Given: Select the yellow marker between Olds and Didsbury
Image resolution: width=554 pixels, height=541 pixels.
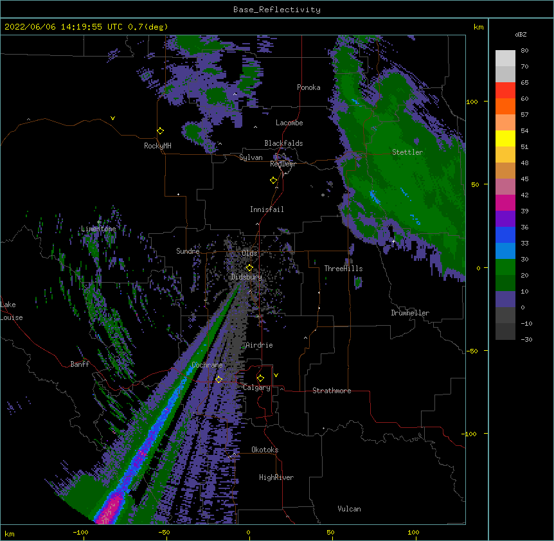Looking at the screenshot, I should click(x=249, y=268).
